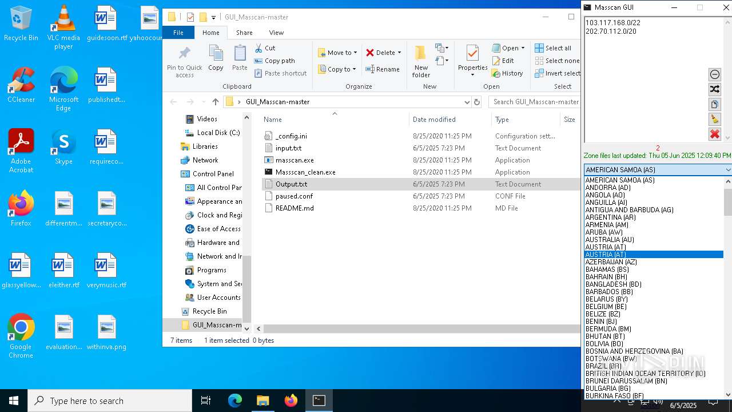This screenshot has width=732, height=412.
Task: Click the IP range 103.117.168.0/22 line
Action: pyautogui.click(x=612, y=23)
